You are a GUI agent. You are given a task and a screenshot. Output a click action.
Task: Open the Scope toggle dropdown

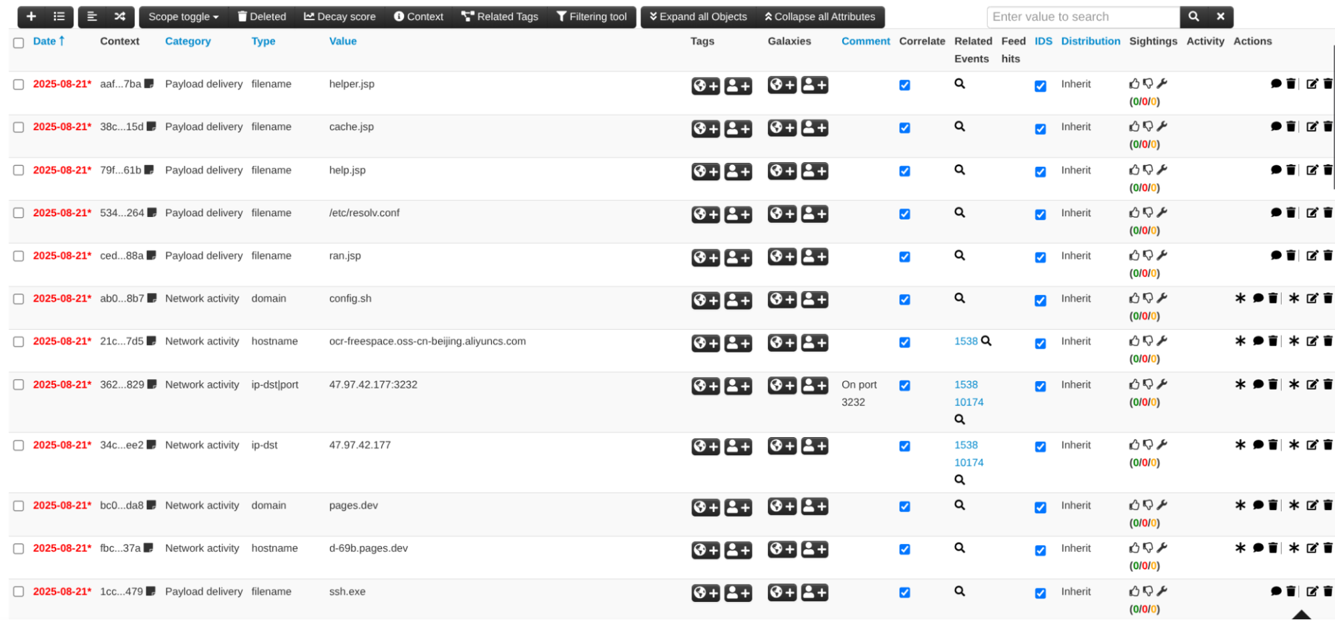click(184, 17)
